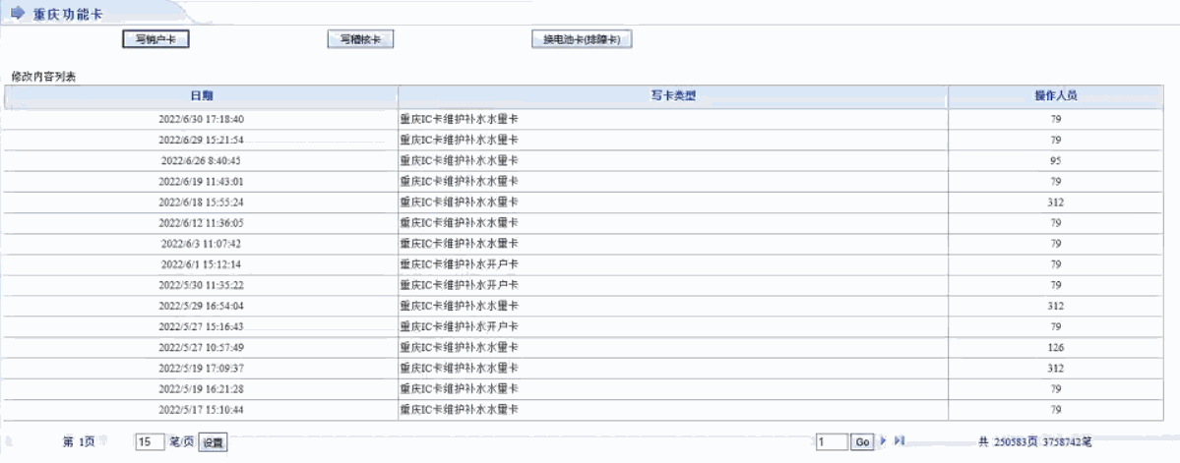Focus the rows-per-page input showing 15
Image resolution: width=1180 pixels, height=463 pixels.
coord(150,443)
